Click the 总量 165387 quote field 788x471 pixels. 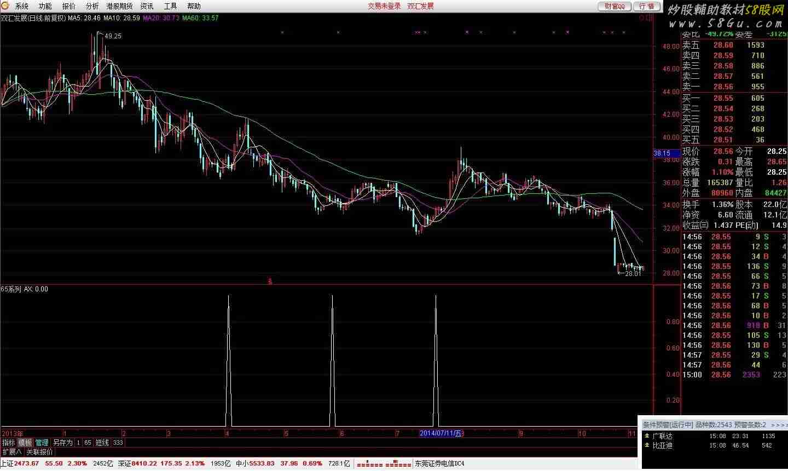pos(708,182)
